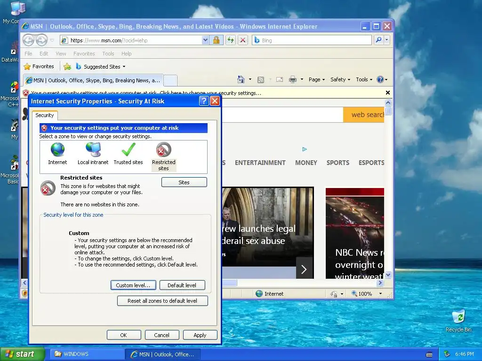Screen dimensions: 482x361
Task: Click the Custom level button
Action: [133, 285]
